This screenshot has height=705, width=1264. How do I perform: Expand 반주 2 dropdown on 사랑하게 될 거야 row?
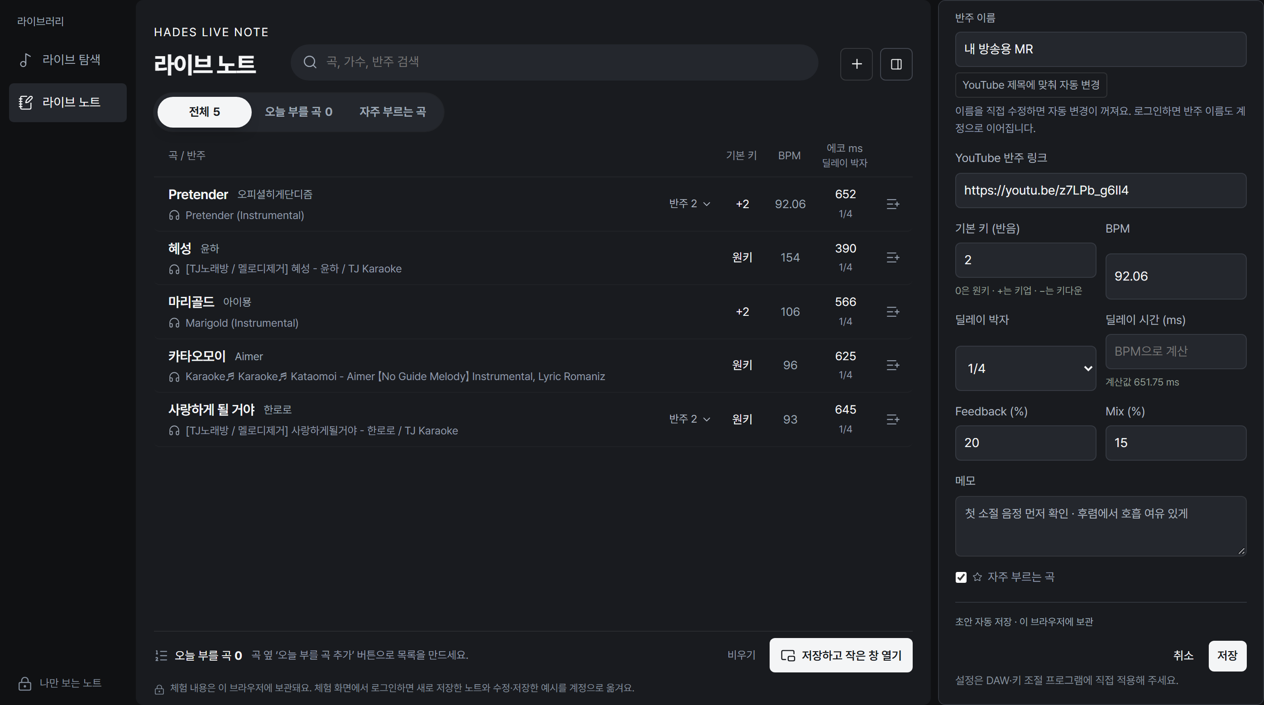coord(689,419)
